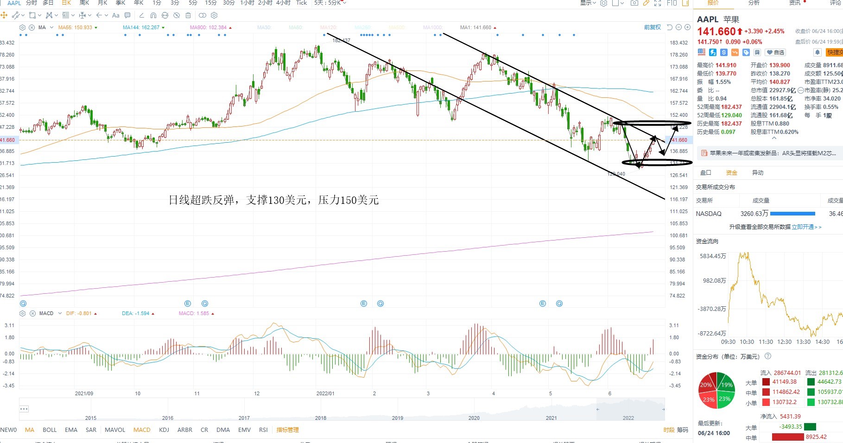Open the MA indicator name dropdown
This screenshot has height=443, width=843.
tap(51, 27)
